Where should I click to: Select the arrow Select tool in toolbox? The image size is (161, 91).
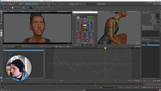point(2,11)
